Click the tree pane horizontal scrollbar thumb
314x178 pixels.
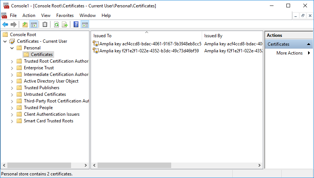point(39,165)
